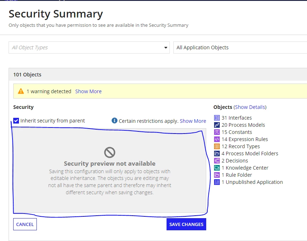Click the Rule Folder icon
Viewport: 307px width, 241px height.
click(x=217, y=175)
